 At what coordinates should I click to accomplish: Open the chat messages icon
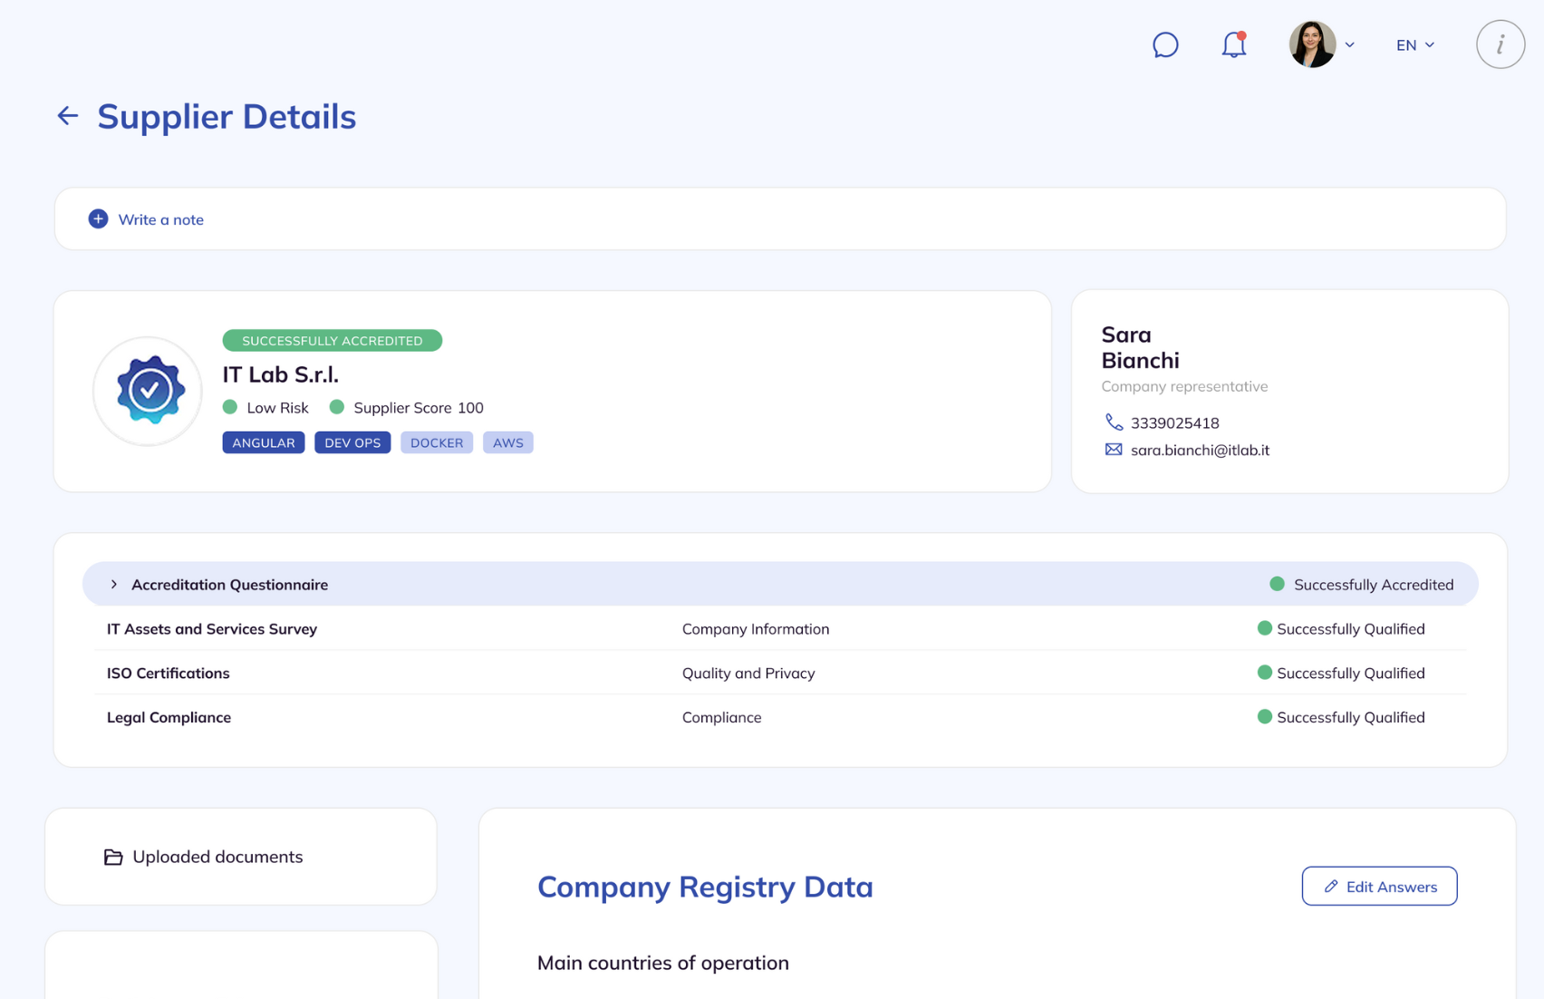1165,44
